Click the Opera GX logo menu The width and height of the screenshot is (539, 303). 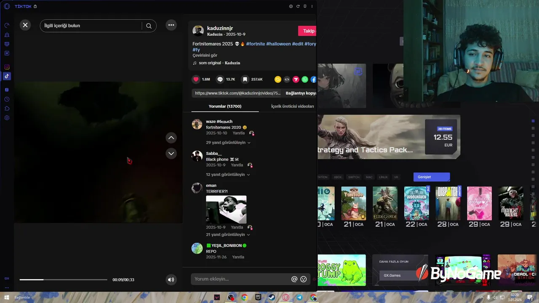pos(7,6)
